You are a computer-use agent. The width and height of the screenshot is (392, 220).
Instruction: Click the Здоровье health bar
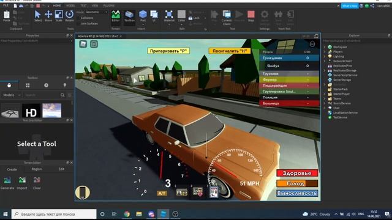coord(297,173)
